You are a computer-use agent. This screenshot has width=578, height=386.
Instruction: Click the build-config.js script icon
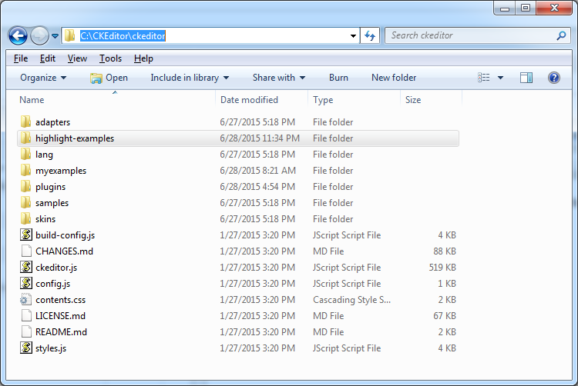coord(25,235)
